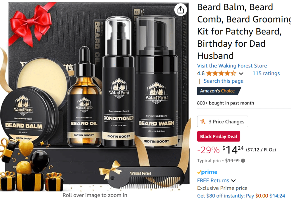Click the info icon beside Typical price
The image size is (291, 199).
(x=243, y=161)
